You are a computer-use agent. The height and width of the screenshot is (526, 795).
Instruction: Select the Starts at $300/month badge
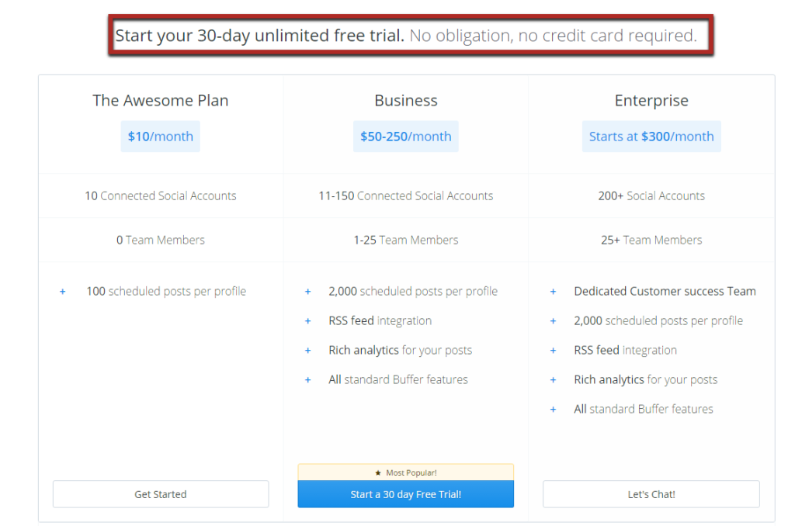tap(651, 137)
